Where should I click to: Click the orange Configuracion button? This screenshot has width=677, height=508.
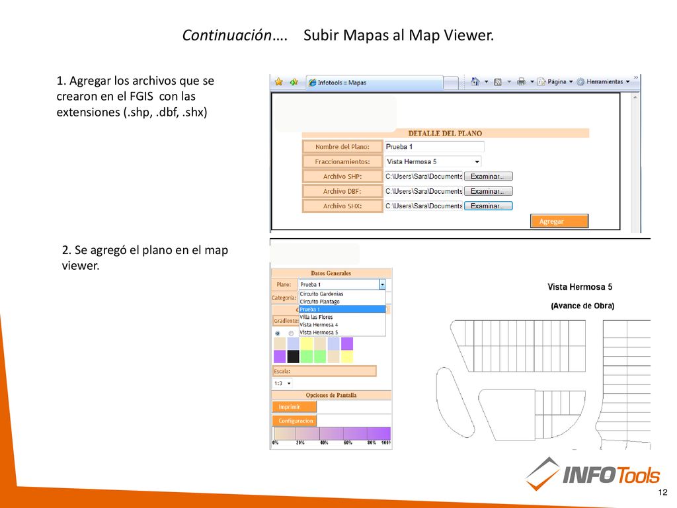(294, 421)
